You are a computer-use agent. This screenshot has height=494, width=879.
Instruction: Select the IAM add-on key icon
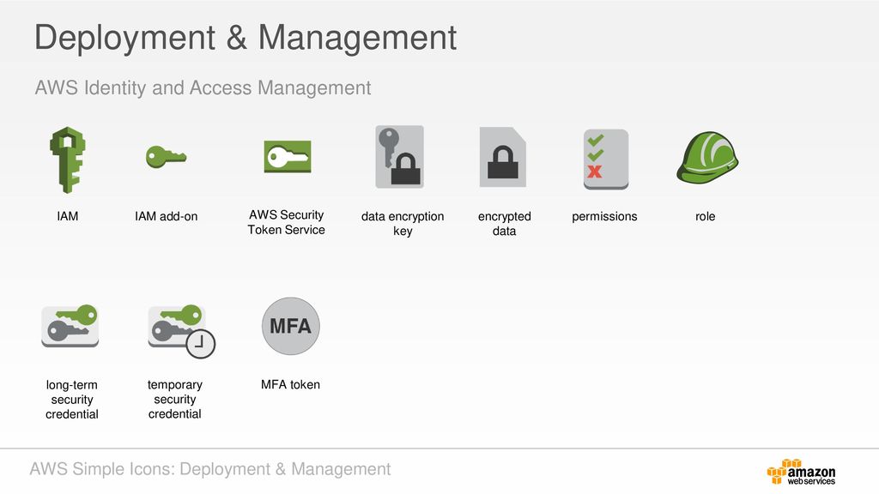click(166, 157)
